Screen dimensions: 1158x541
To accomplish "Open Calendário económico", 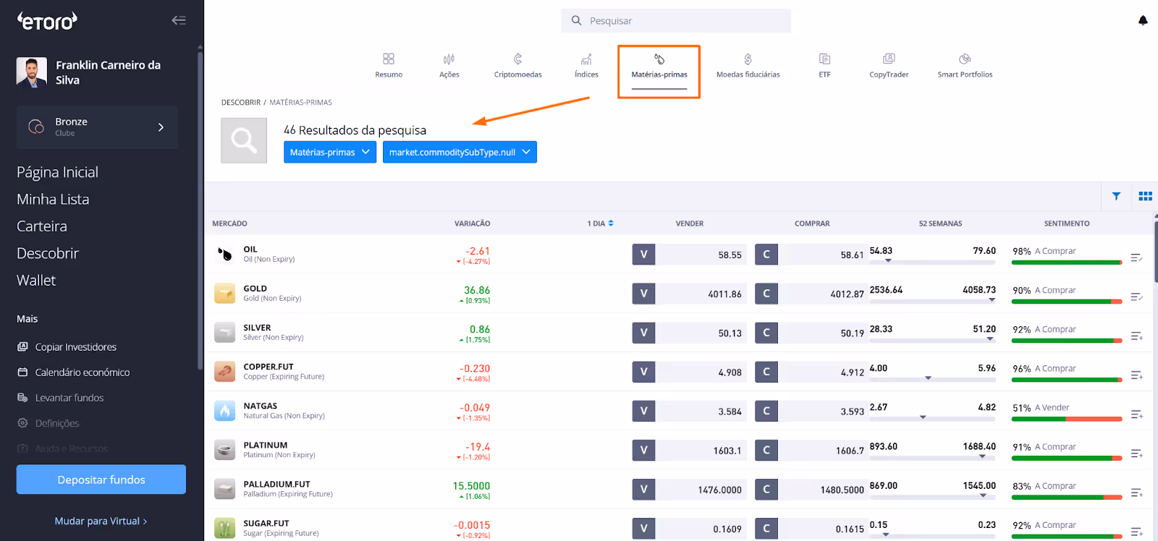I will coord(74,372).
